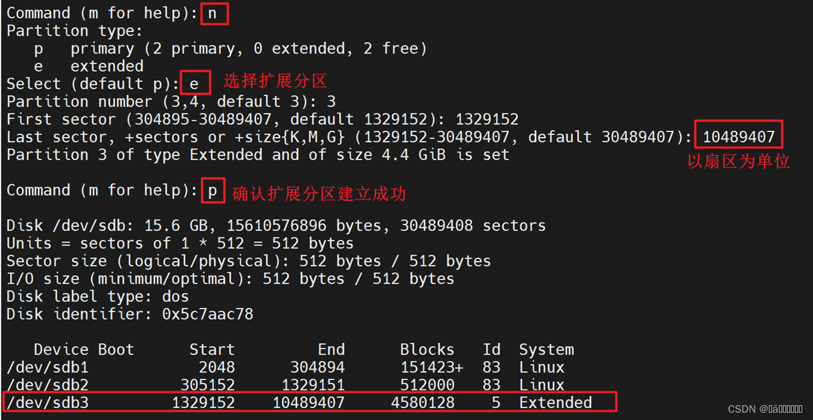Click the 'Blocks' column header
Viewport: 813px width, 420px height.
tap(427, 349)
